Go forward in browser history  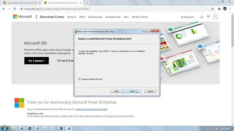9,9
